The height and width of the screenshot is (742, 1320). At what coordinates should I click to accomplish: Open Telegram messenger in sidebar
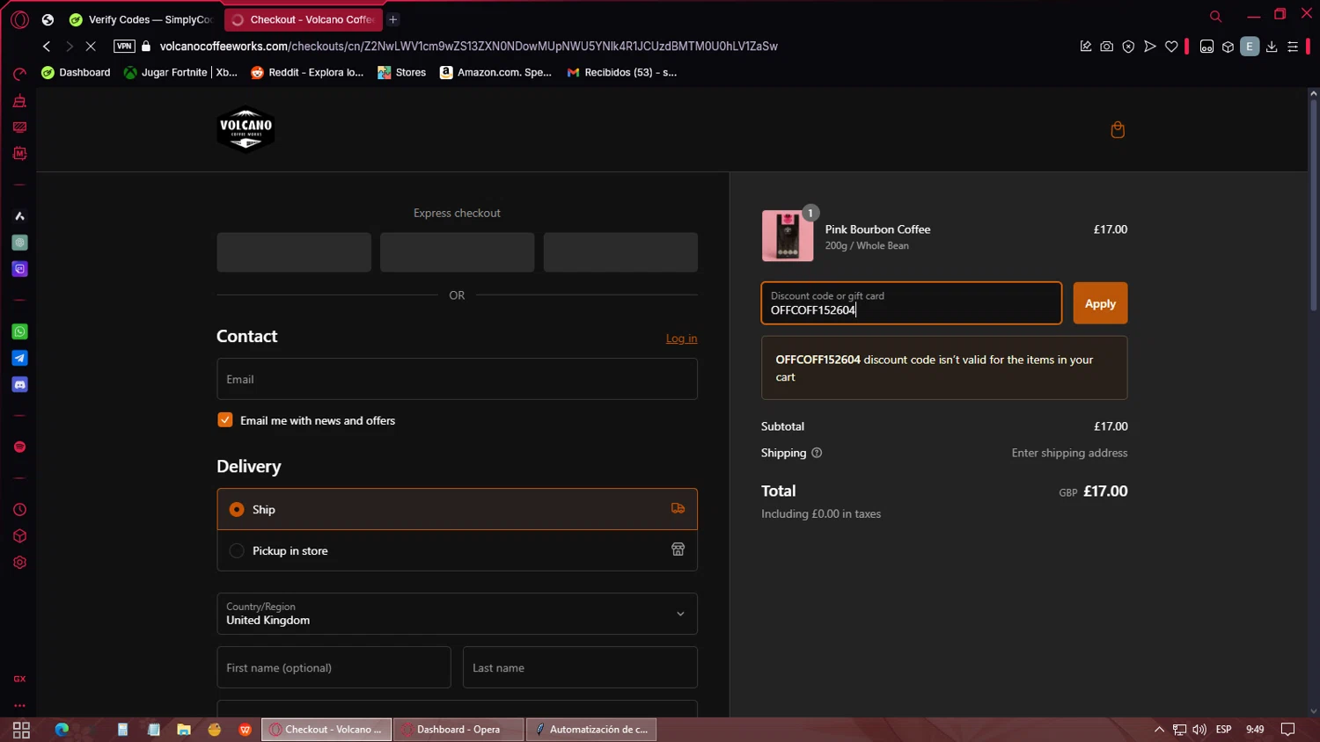pos(19,358)
